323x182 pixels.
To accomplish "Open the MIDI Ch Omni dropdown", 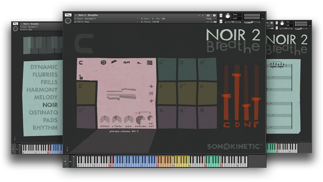I will tap(106, 22).
